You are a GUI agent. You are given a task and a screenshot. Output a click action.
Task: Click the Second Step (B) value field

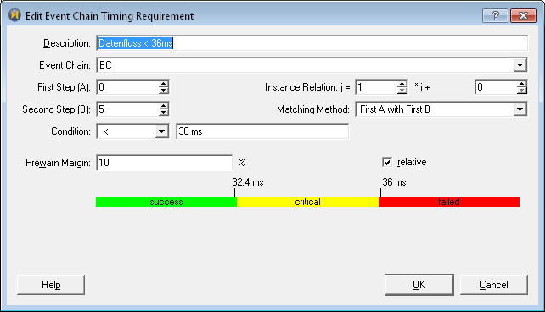tap(127, 109)
